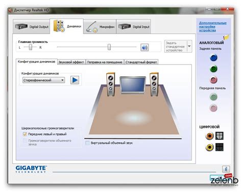242x192 pixels.
Task: Open the yellow folder connector settings icon
Action: click(226, 37)
